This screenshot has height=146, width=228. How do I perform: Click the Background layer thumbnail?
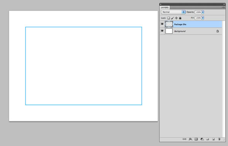pyautogui.click(x=169, y=31)
